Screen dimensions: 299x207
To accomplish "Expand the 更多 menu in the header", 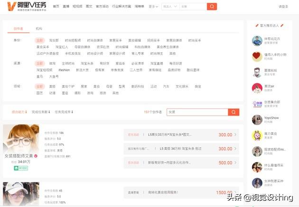I will click(153, 7).
